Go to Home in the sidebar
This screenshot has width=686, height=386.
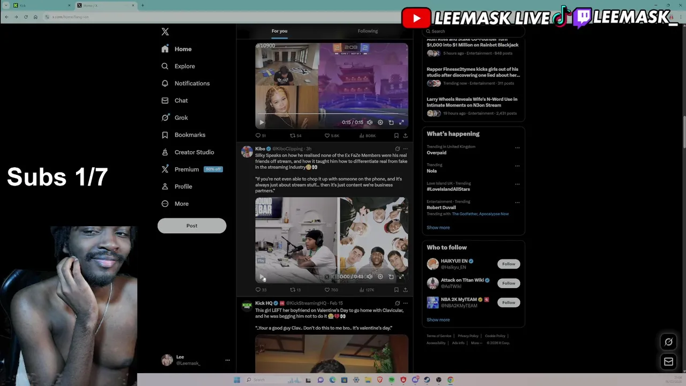pyautogui.click(x=177, y=49)
